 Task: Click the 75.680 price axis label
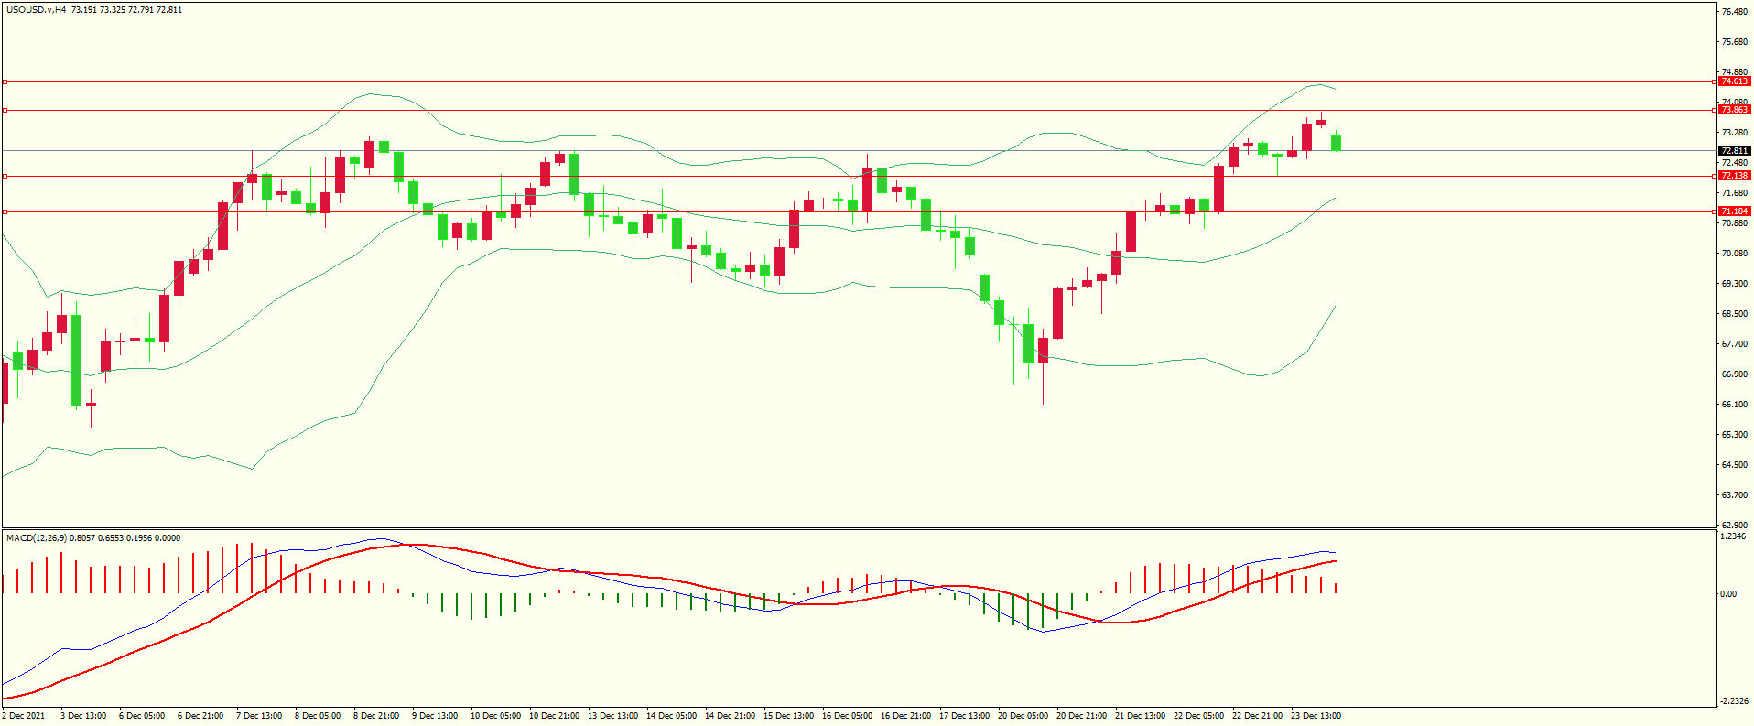click(x=1734, y=42)
